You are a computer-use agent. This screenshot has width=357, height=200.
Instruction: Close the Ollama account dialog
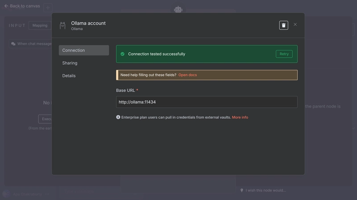(x=295, y=25)
